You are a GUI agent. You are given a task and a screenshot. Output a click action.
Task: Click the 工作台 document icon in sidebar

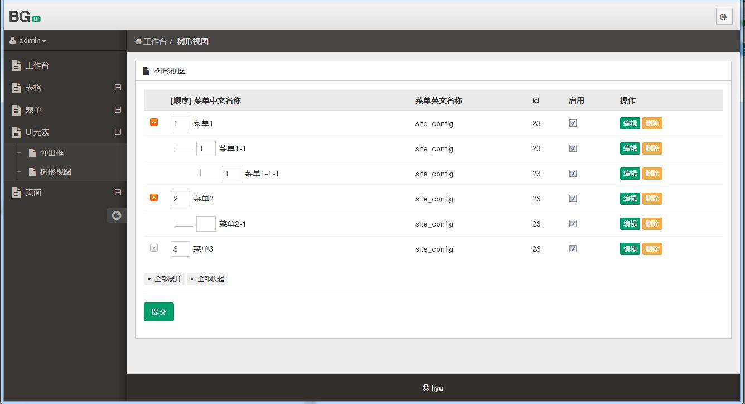pos(16,65)
